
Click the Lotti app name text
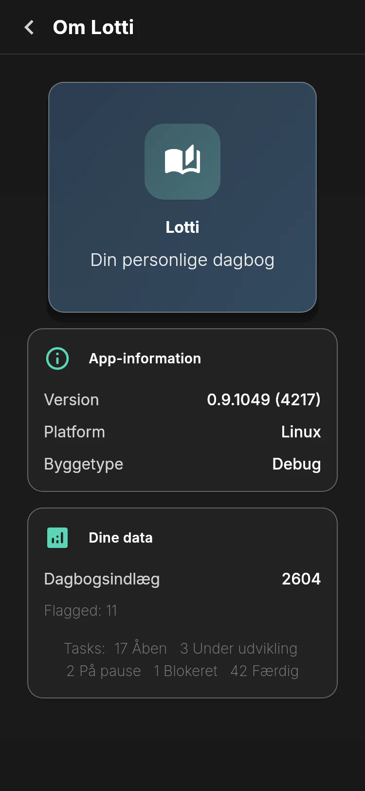point(182,227)
